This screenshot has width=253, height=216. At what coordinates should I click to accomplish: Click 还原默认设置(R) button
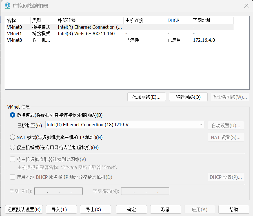24,210
